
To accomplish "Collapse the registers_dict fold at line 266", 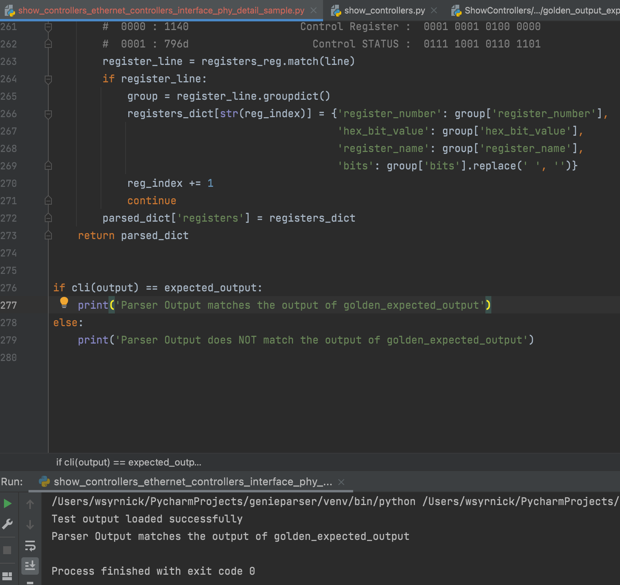I will click(x=48, y=114).
